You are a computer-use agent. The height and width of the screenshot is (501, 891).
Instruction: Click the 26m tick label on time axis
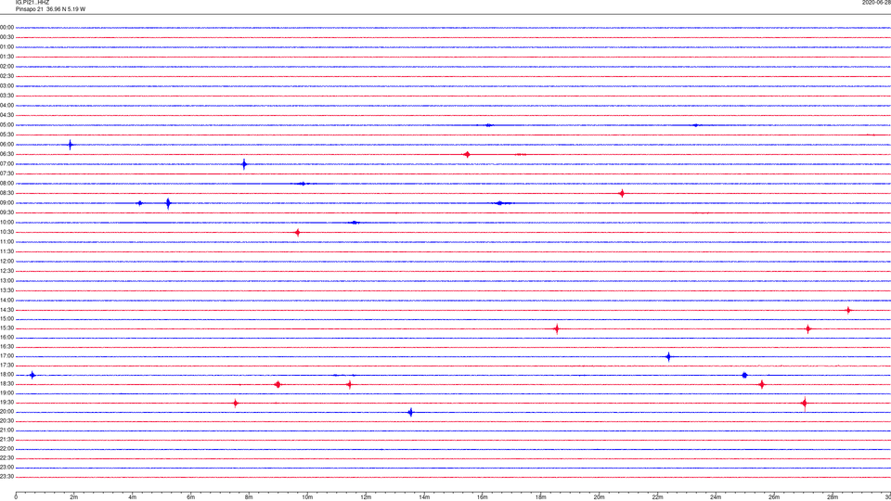click(x=774, y=497)
